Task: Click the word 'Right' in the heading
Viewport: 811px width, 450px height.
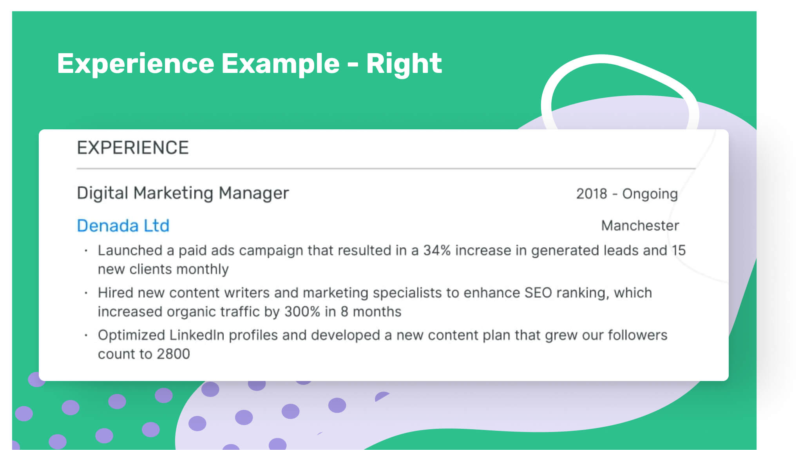Action: 404,64
